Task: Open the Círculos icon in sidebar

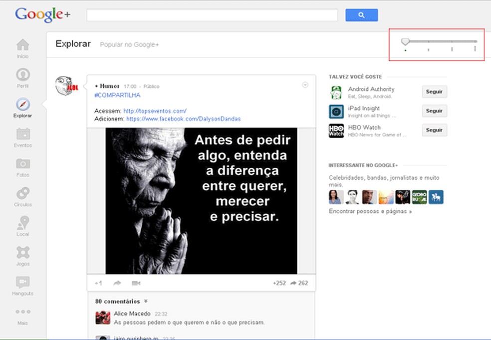Action: pyautogui.click(x=23, y=193)
